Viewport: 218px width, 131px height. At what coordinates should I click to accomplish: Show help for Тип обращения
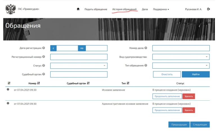click(x=146, y=65)
